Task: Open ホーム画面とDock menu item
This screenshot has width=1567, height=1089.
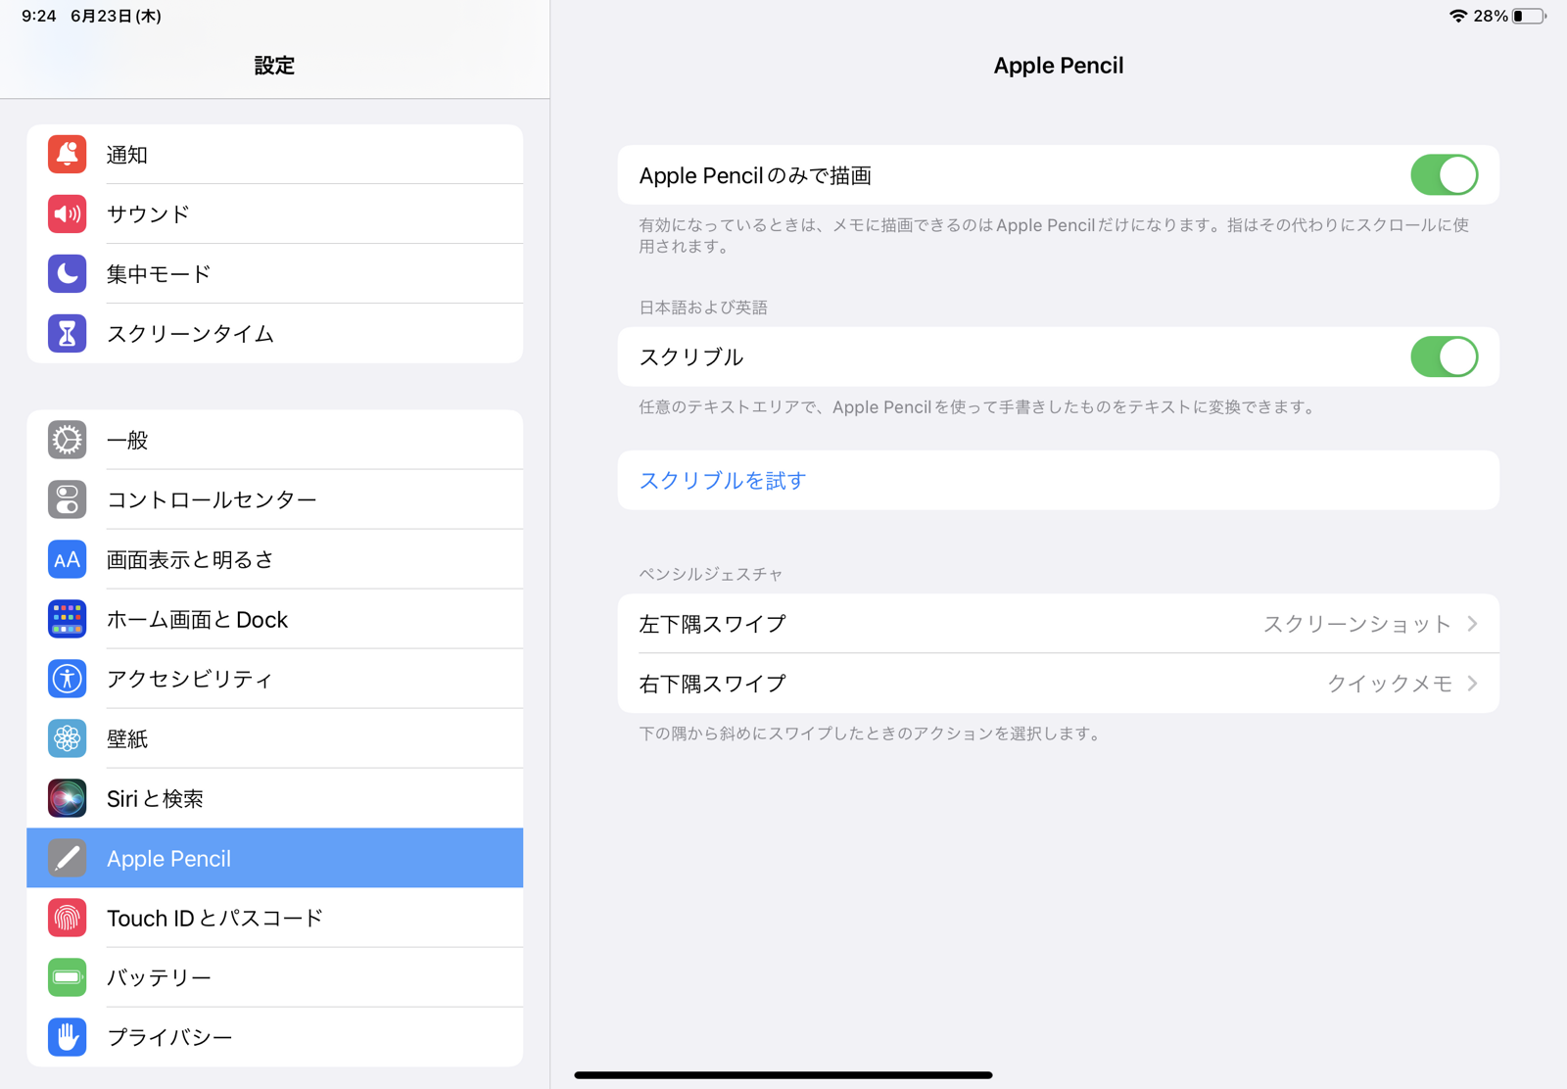Action: [197, 620]
